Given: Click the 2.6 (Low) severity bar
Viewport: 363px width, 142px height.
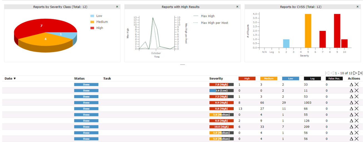Looking at the screenshot, I should pyautogui.click(x=221, y=91).
